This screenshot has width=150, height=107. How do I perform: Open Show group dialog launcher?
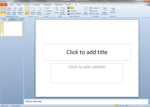[52, 16]
